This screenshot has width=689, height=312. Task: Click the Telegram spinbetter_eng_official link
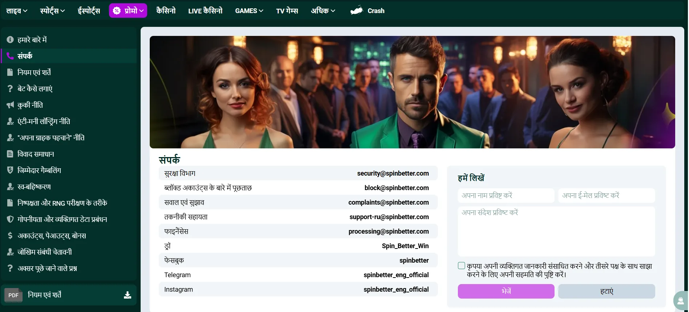[396, 275]
